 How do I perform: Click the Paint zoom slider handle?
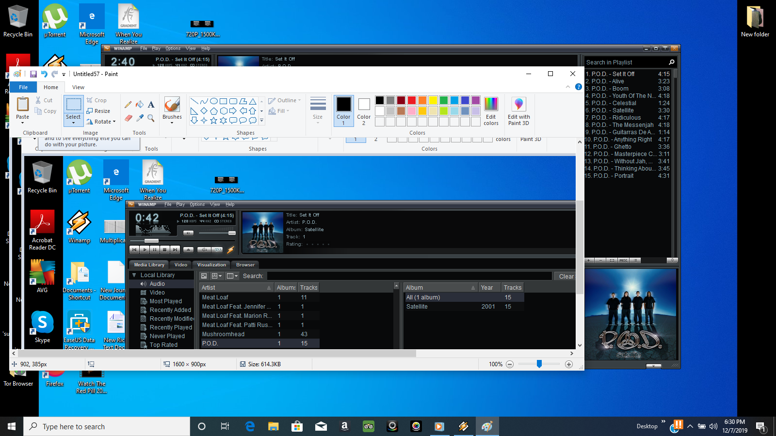tap(539, 364)
